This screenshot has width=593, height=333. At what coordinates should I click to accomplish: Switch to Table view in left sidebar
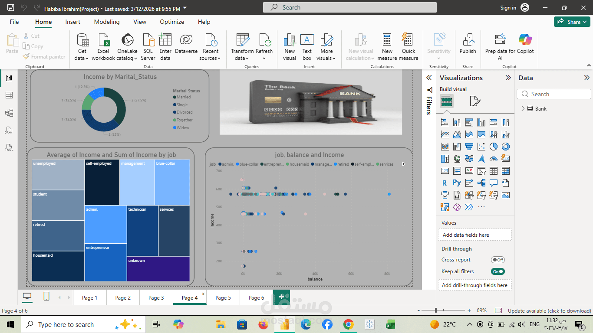coord(9,95)
